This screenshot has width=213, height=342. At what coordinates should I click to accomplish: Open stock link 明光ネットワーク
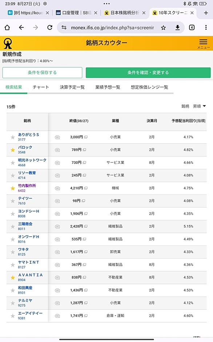click(x=32, y=160)
